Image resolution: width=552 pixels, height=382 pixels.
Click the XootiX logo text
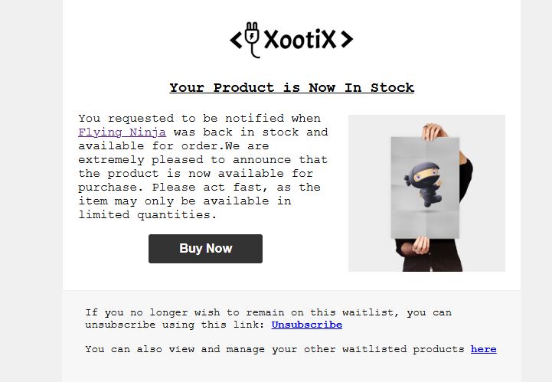[299, 40]
